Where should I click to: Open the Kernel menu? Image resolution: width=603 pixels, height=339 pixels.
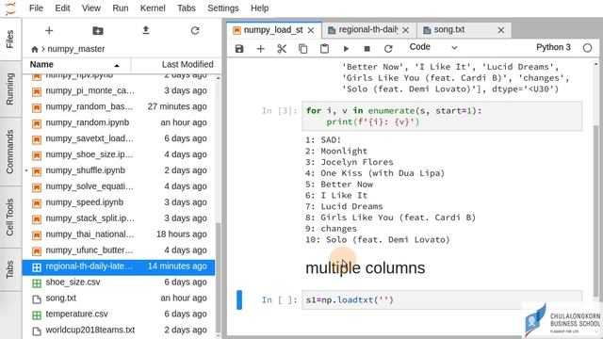coord(153,8)
